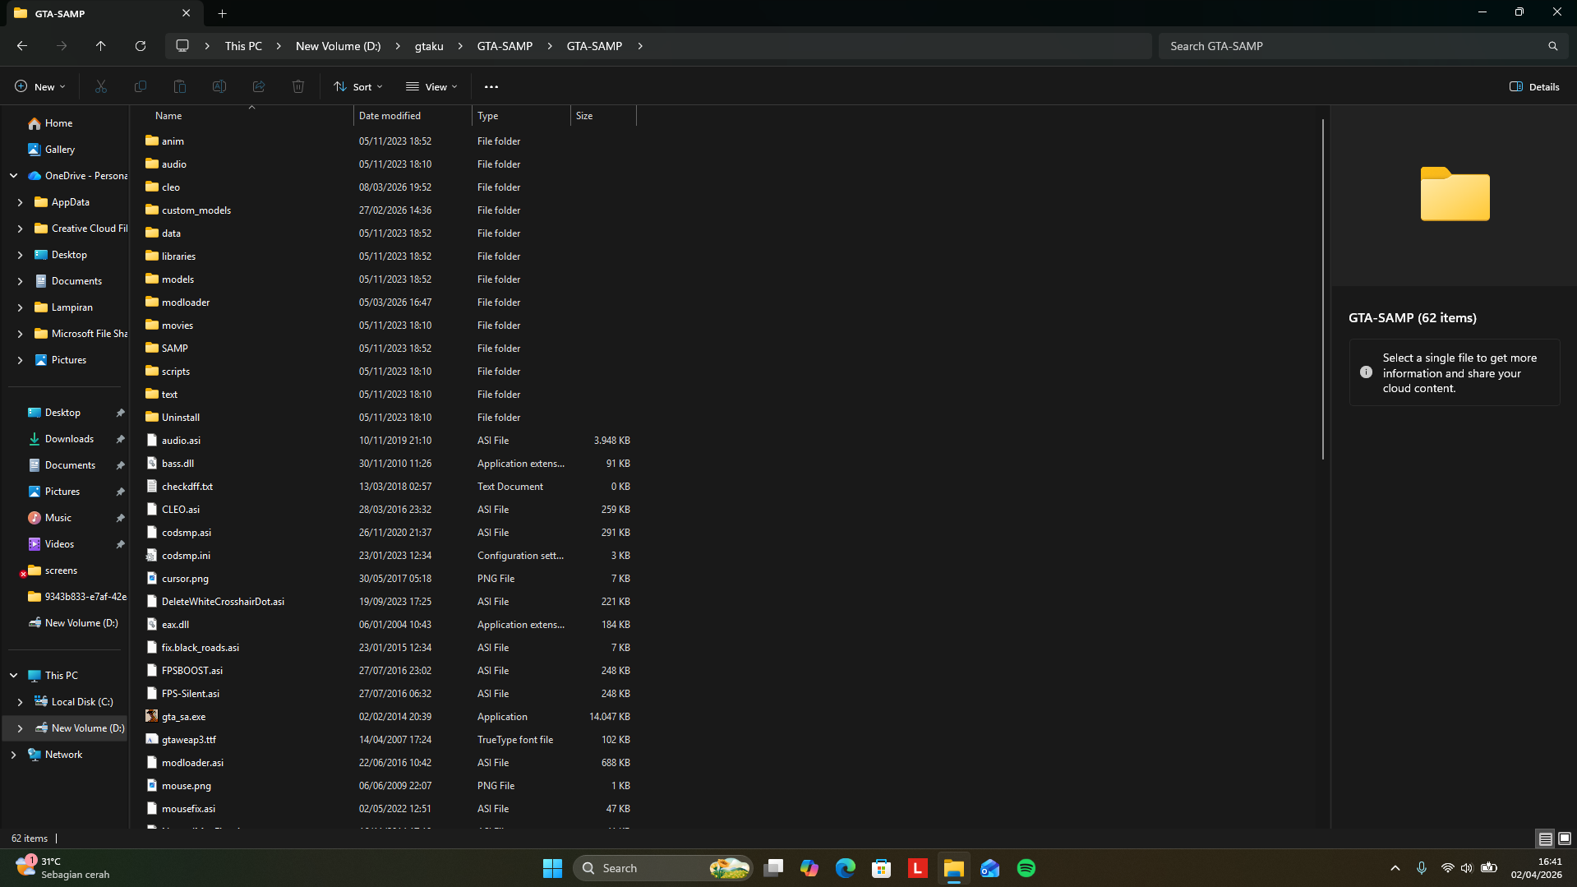Open Gallery in the navigation pane
This screenshot has width=1577, height=887.
pyautogui.click(x=59, y=150)
